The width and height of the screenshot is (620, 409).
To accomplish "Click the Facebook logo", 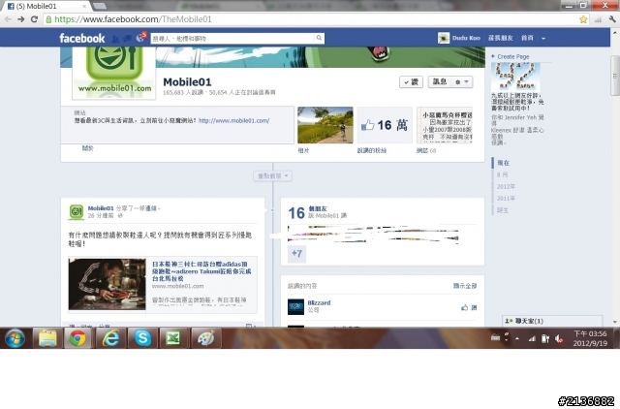I will click(x=81, y=39).
